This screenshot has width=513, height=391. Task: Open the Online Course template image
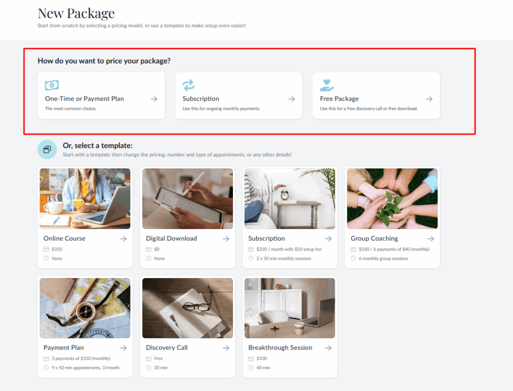(85, 199)
